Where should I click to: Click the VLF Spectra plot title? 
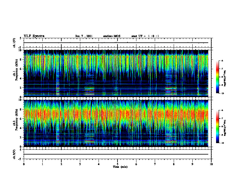coord(34,36)
